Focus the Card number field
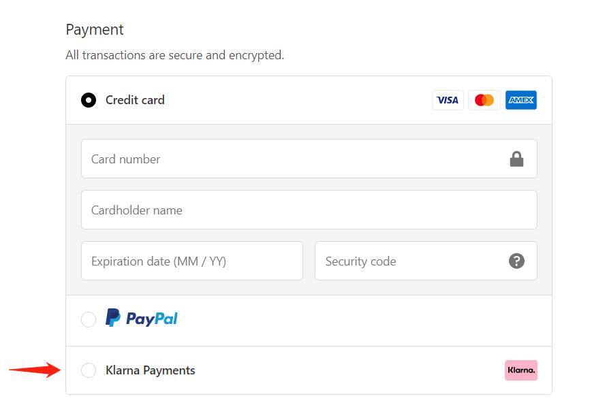 (293, 159)
